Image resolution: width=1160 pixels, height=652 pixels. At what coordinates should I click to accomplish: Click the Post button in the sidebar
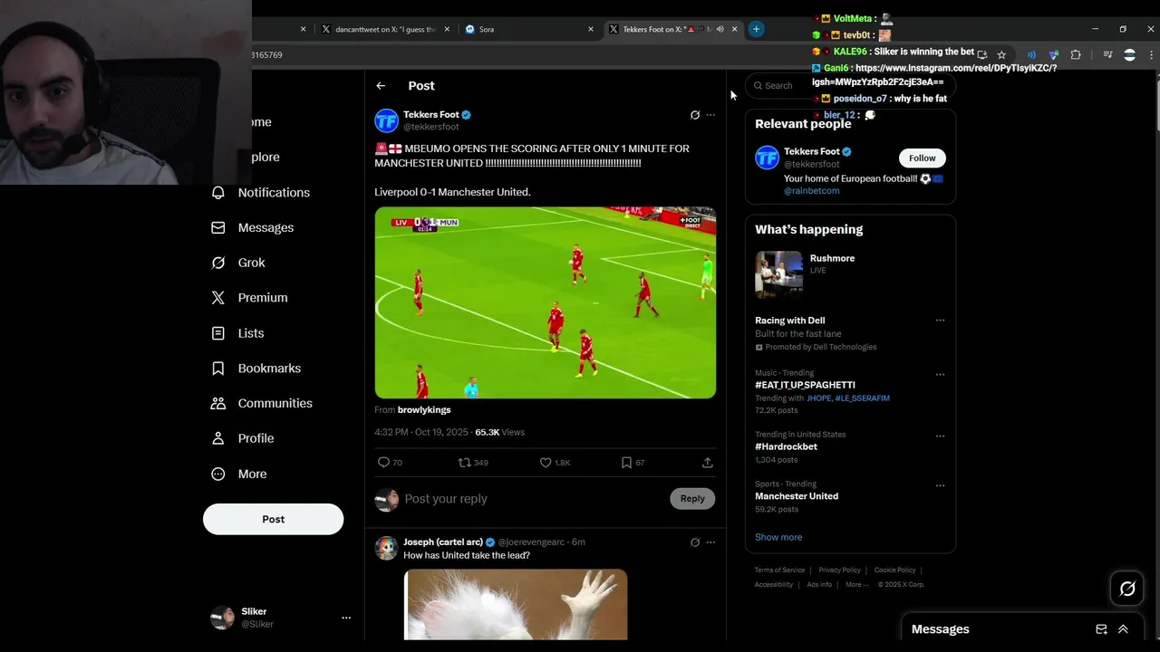[273, 520]
